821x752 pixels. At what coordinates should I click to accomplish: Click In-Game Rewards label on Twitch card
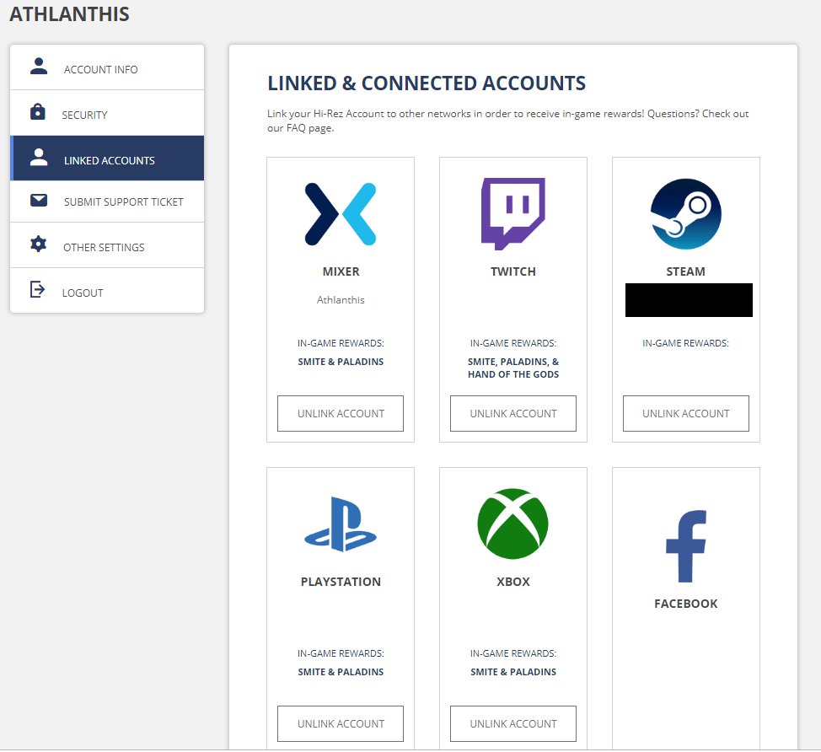(513, 343)
